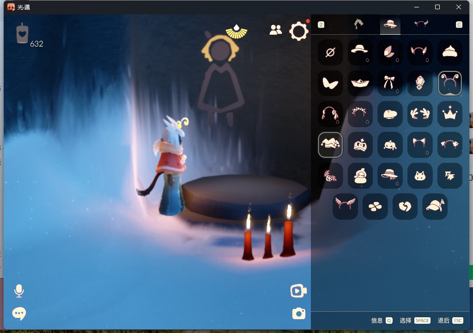Choose the white bow ribbon accessory
Screen dimensions: 473x333
(x=390, y=83)
